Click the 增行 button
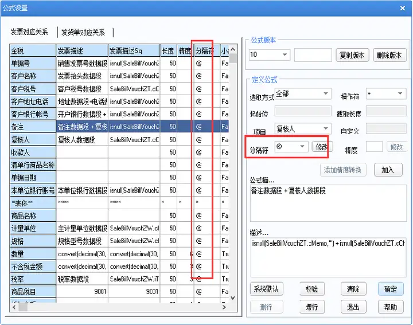413x325 pixels. pyautogui.click(x=312, y=307)
